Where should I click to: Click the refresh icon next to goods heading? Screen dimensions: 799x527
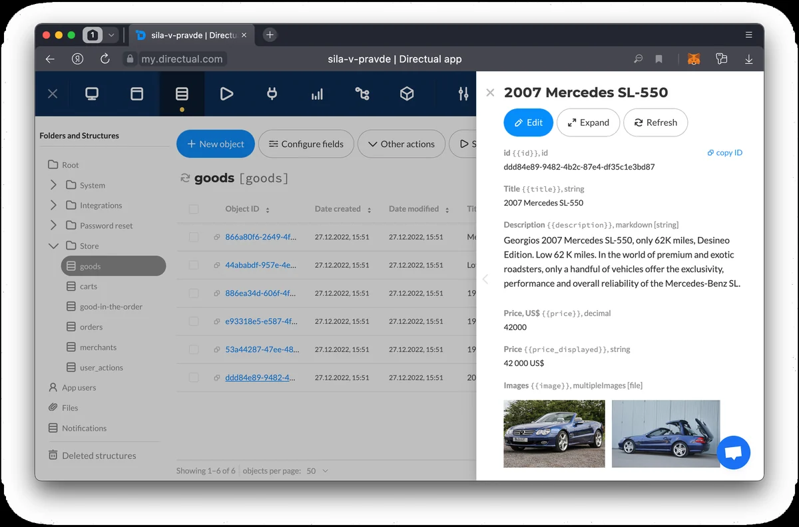click(185, 178)
